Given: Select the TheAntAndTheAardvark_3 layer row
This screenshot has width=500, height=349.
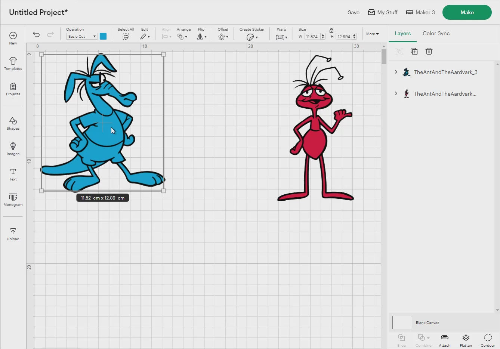Looking at the screenshot, I should click(442, 72).
